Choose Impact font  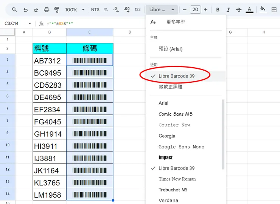tap(184, 157)
